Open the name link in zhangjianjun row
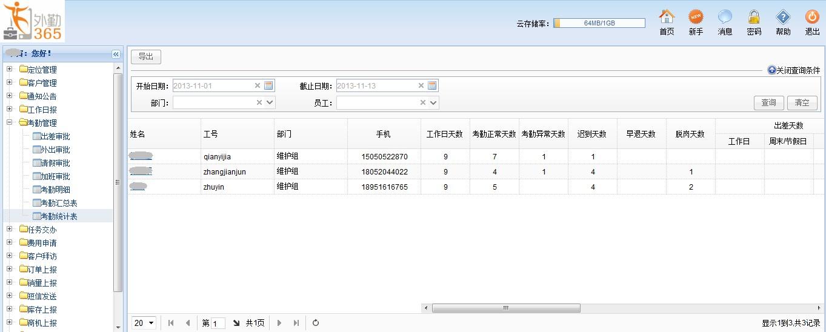Viewport: 826px width, 332px height. [x=141, y=171]
